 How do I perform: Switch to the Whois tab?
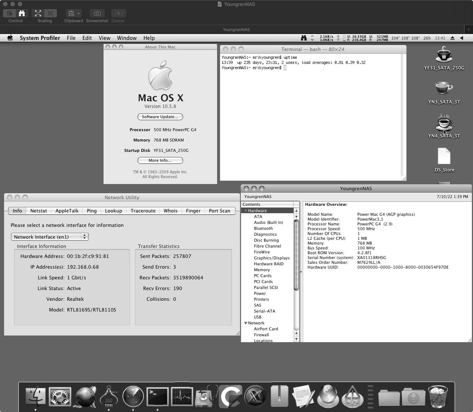[170, 211]
